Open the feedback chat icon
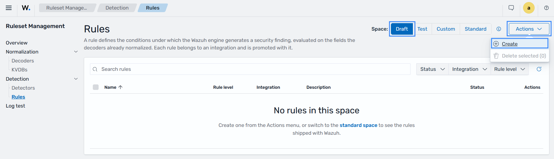This screenshot has height=159, width=554. [x=511, y=8]
